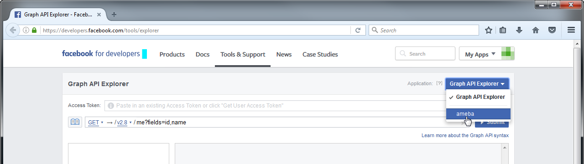This screenshot has width=584, height=164.
Task: Bookmark this page with the star icon
Action: (489, 31)
